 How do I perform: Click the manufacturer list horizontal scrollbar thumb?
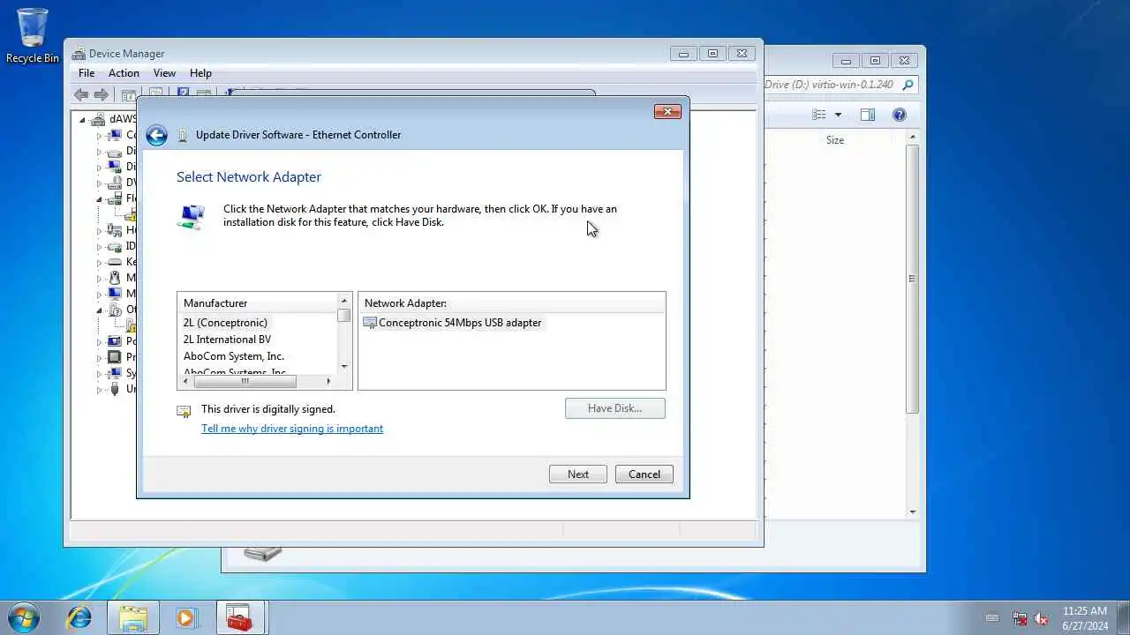[245, 381]
